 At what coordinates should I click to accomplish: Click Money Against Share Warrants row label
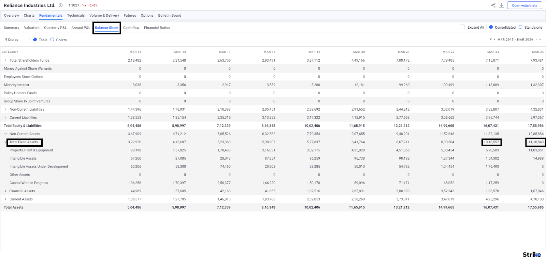28,68
